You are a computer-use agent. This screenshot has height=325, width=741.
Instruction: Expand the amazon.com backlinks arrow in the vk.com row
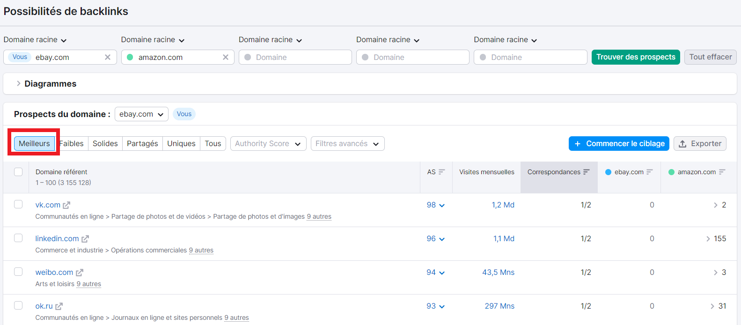click(x=715, y=205)
